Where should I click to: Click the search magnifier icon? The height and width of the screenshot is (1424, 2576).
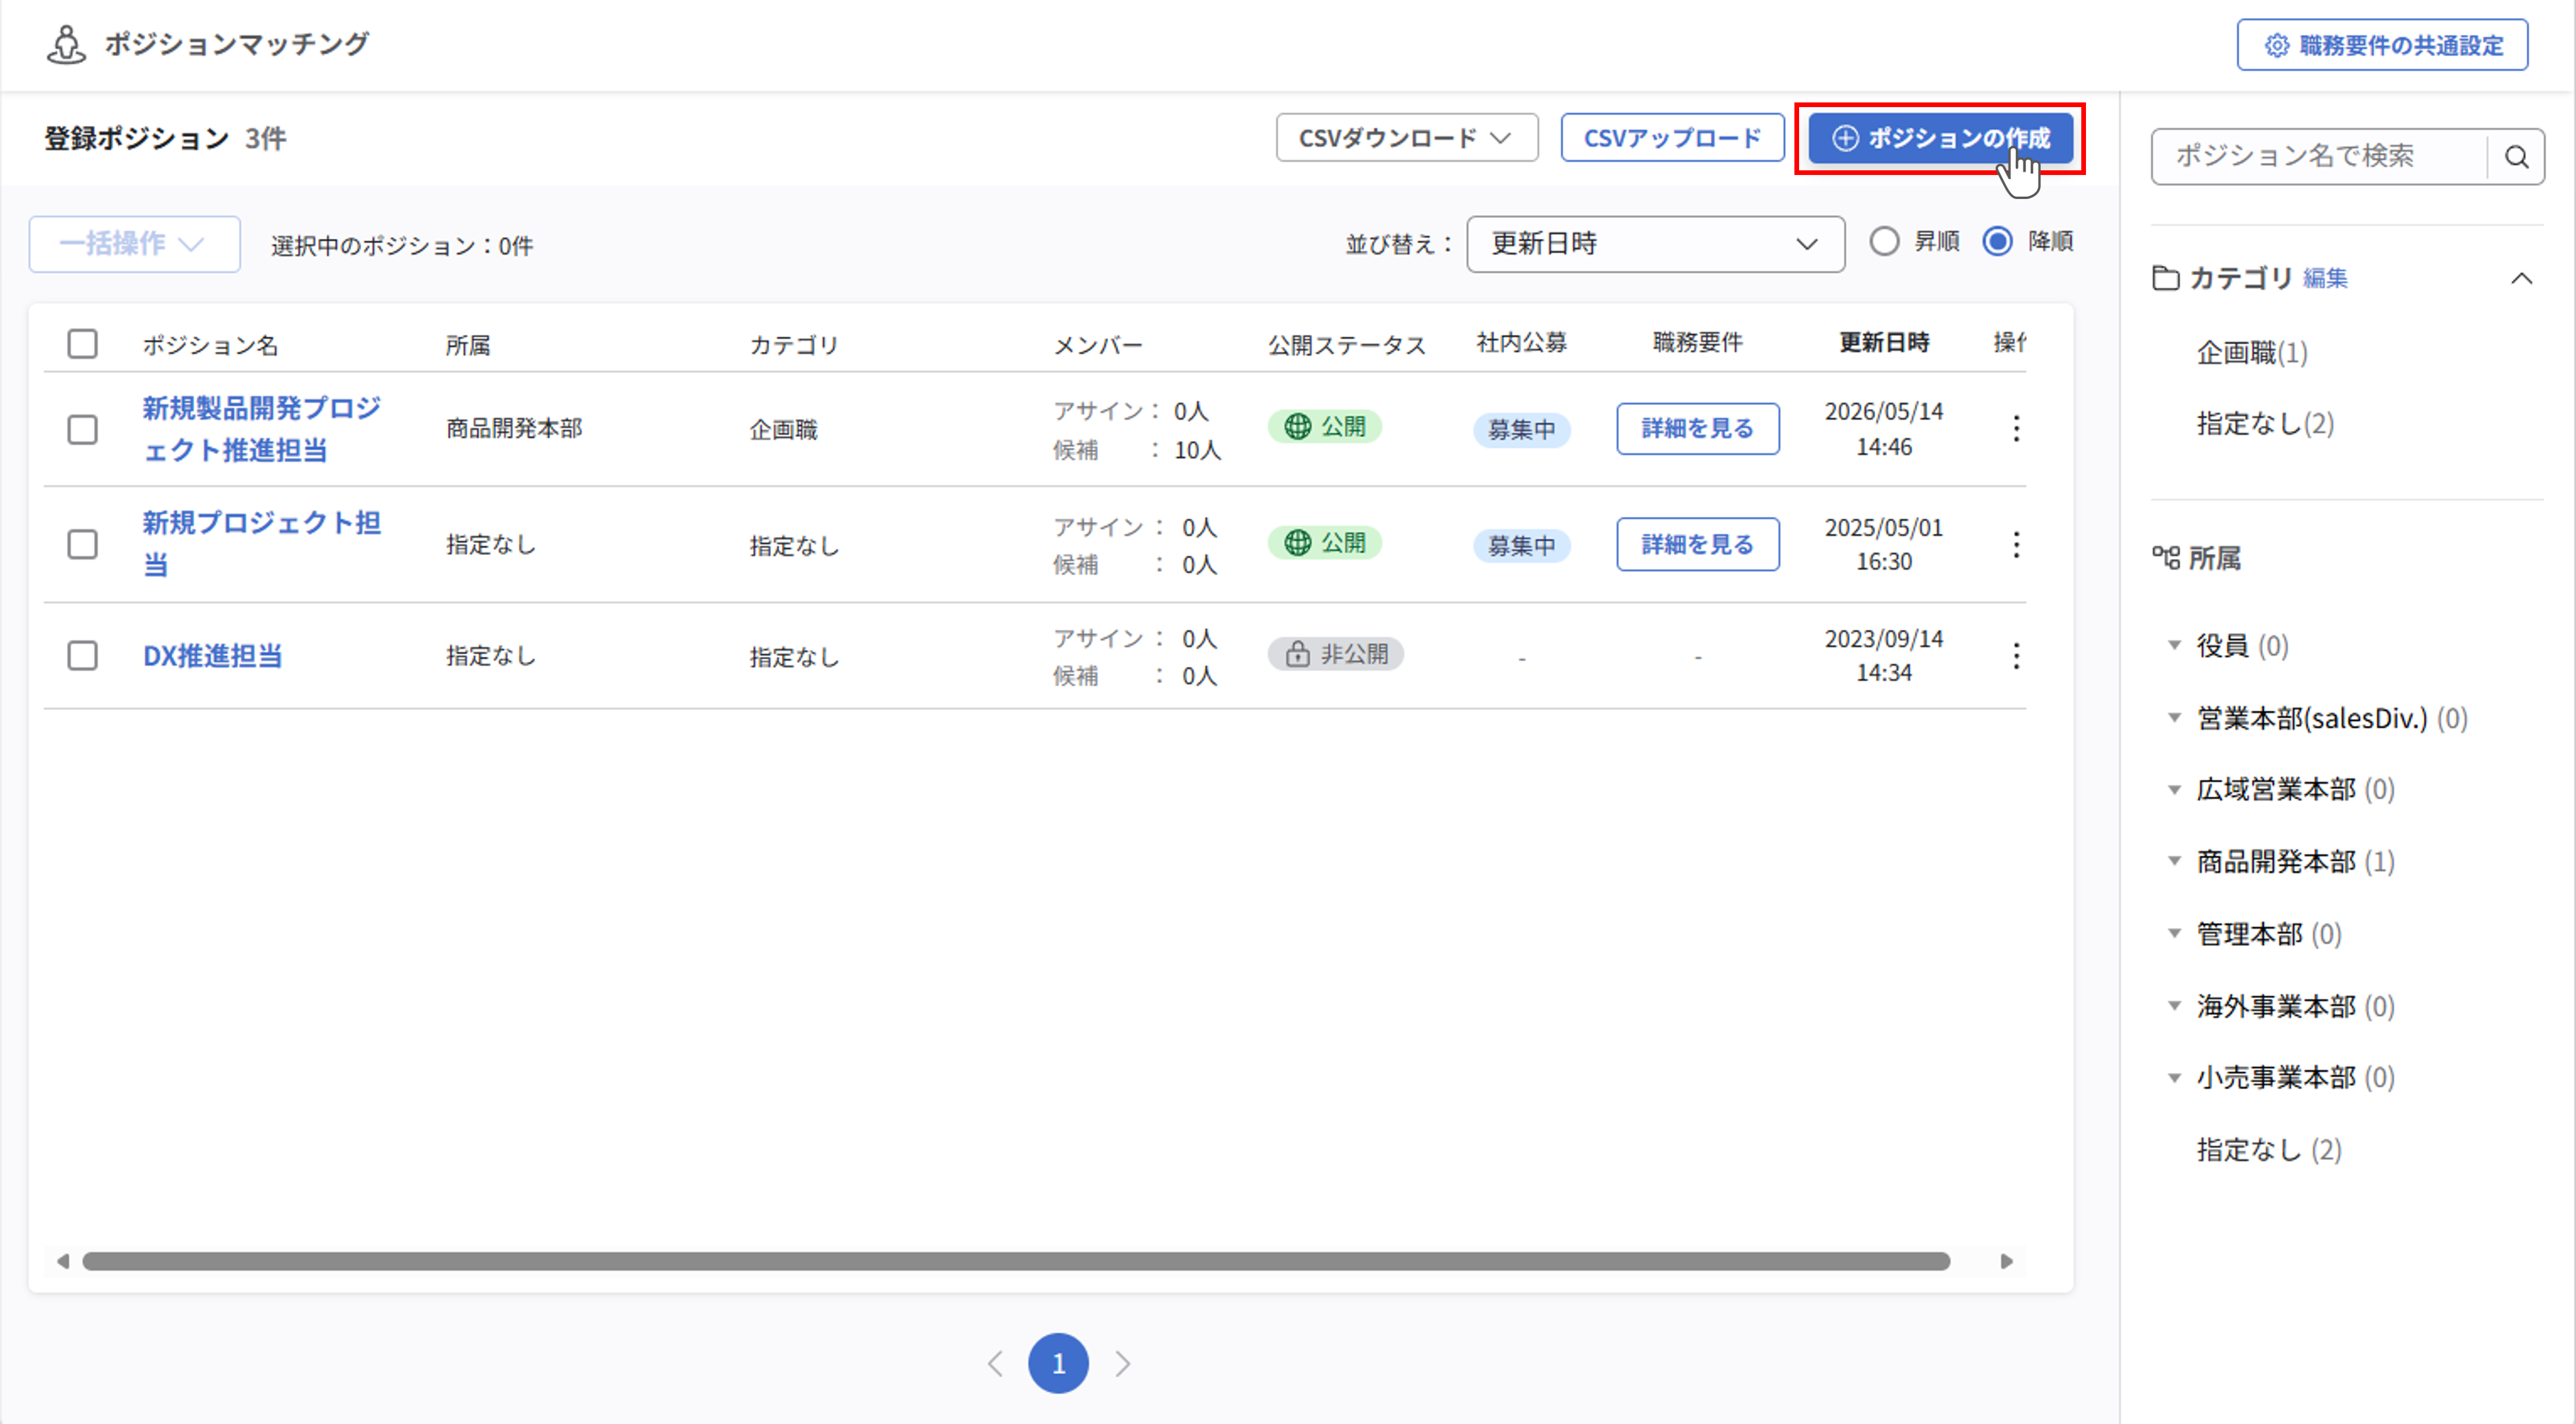(x=2516, y=157)
